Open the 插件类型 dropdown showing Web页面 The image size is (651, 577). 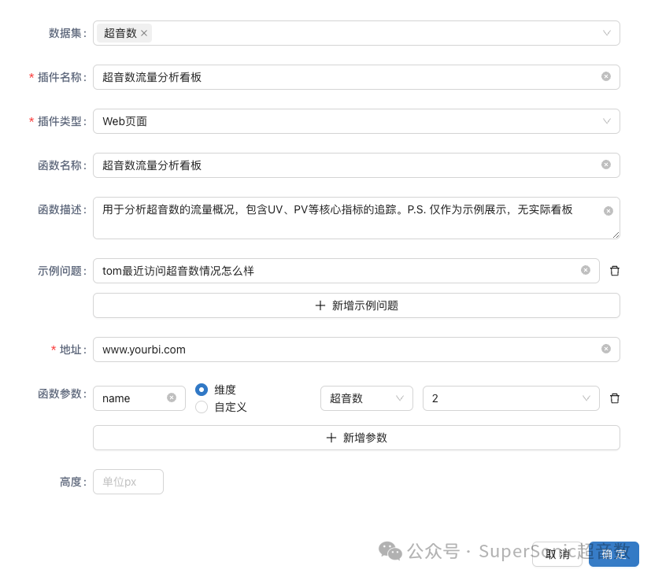pos(606,121)
